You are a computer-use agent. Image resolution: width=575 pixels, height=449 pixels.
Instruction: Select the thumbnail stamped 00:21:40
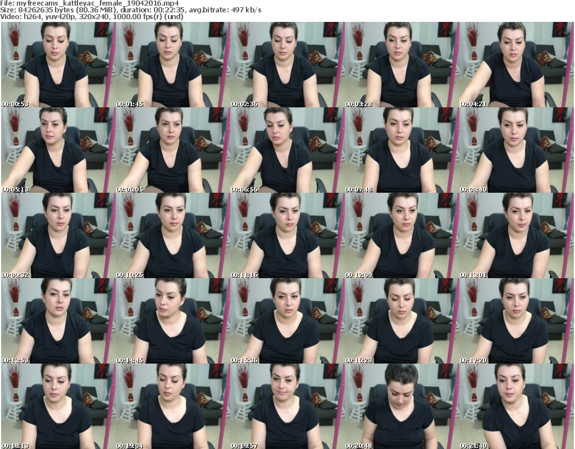pyautogui.click(x=517, y=406)
